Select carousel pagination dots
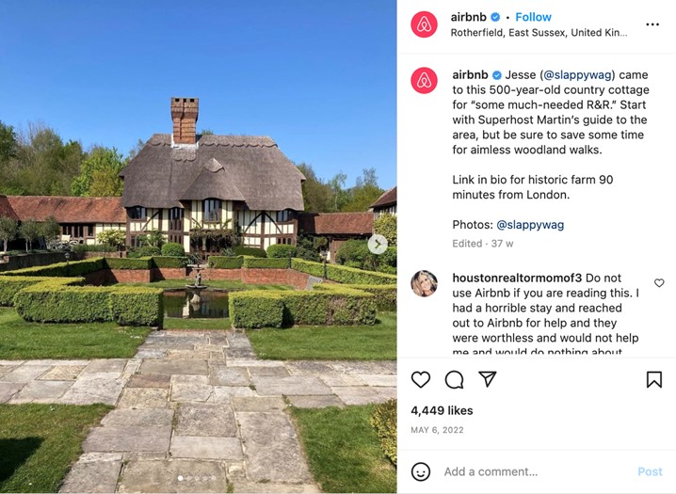676x494 pixels. click(197, 478)
